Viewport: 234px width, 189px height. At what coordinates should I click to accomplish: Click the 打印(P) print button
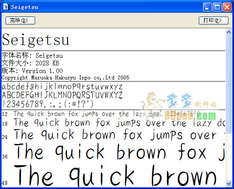tap(214, 20)
